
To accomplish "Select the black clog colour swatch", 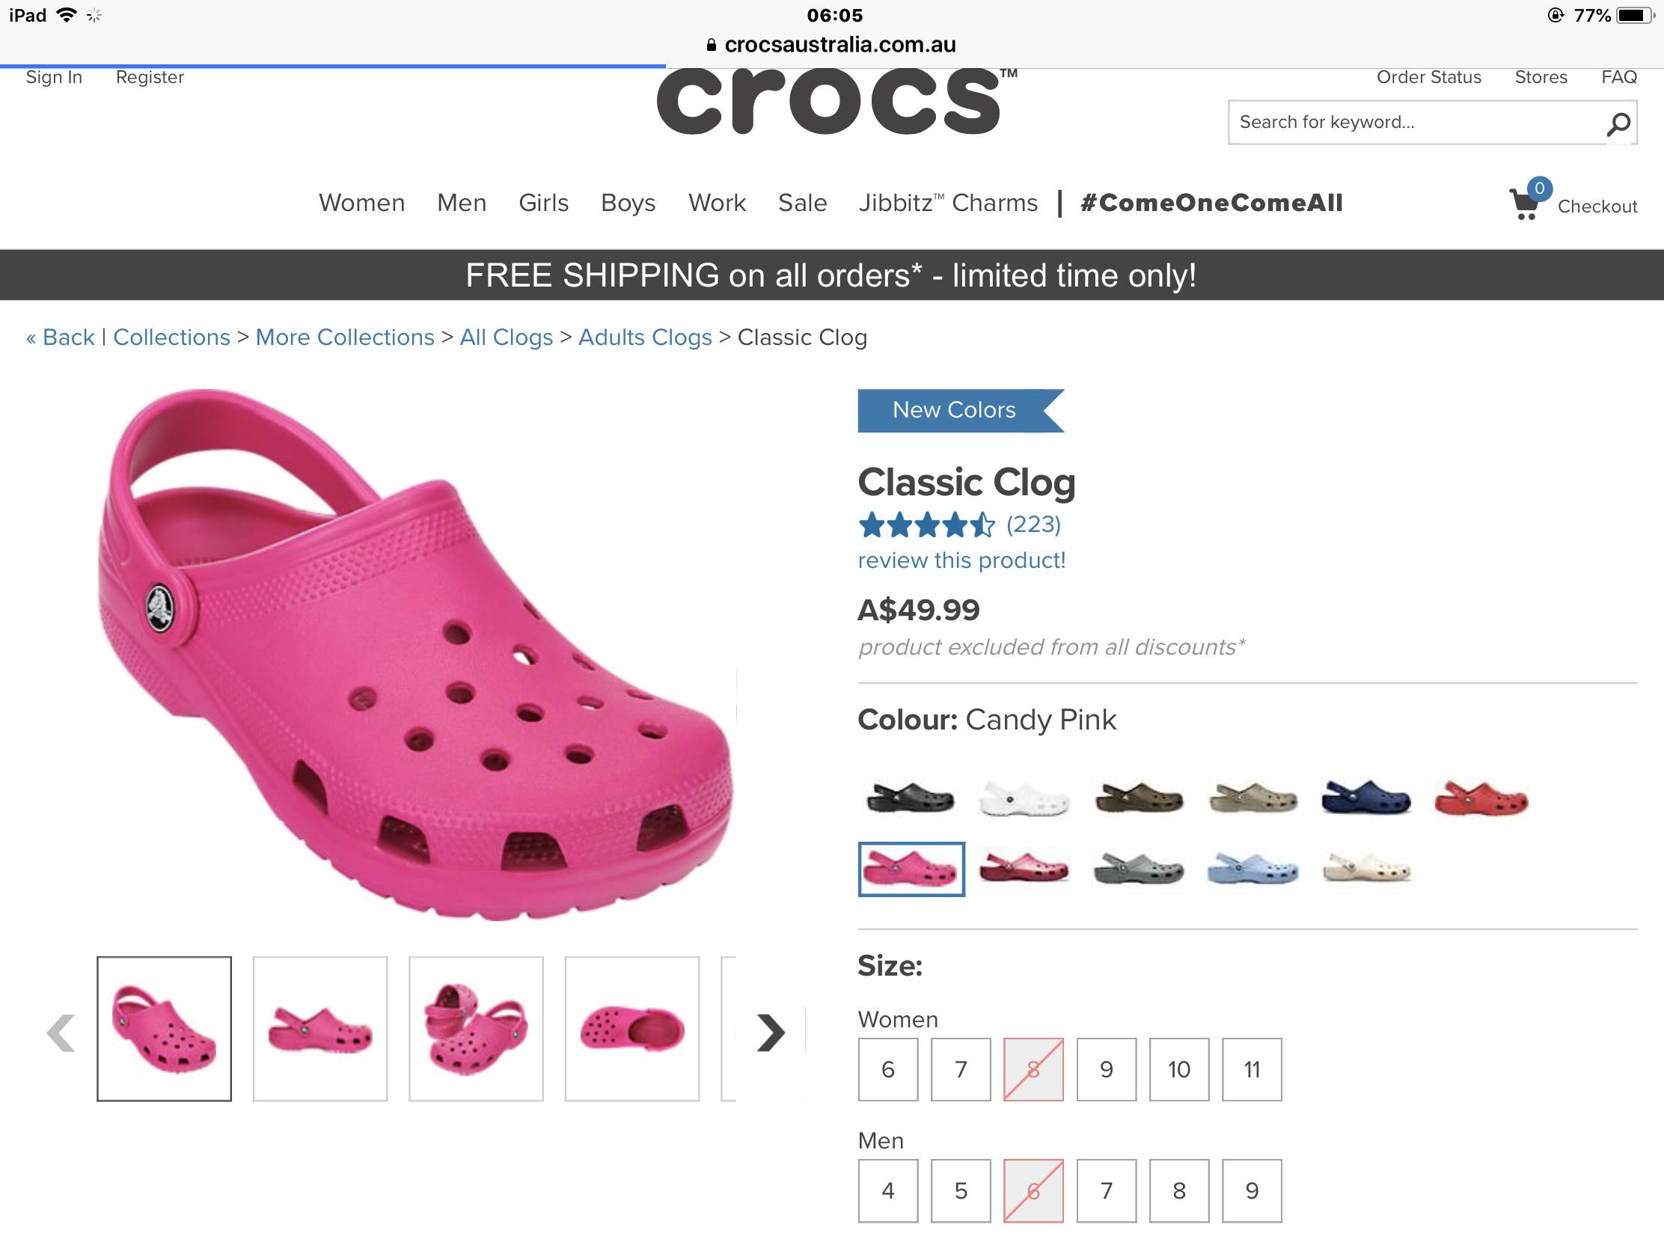I will (x=911, y=798).
